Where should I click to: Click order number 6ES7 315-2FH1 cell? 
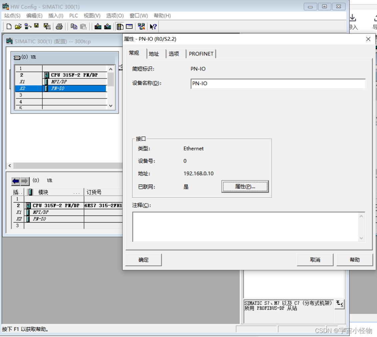103,206
